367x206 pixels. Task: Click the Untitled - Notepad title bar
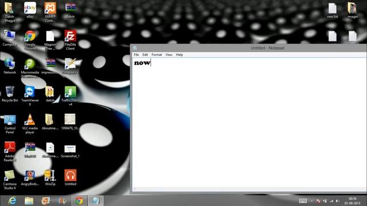267,48
